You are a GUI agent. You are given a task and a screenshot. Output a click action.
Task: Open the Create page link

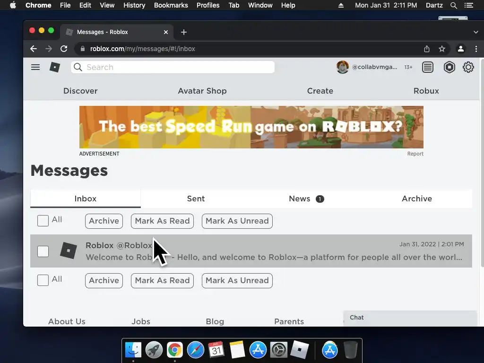point(320,91)
